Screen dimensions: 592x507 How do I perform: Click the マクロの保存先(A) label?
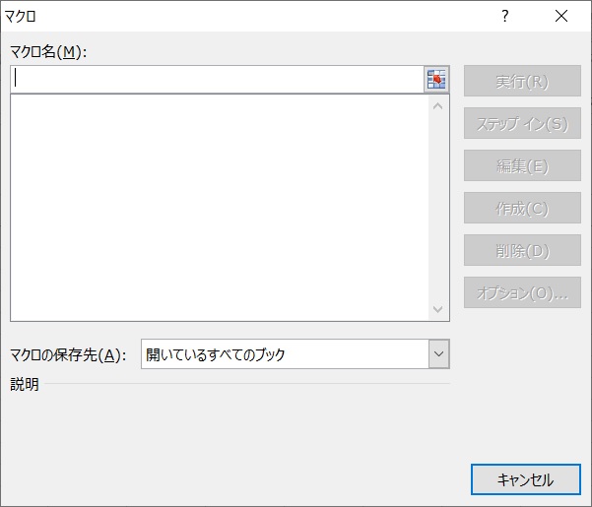coord(68,354)
